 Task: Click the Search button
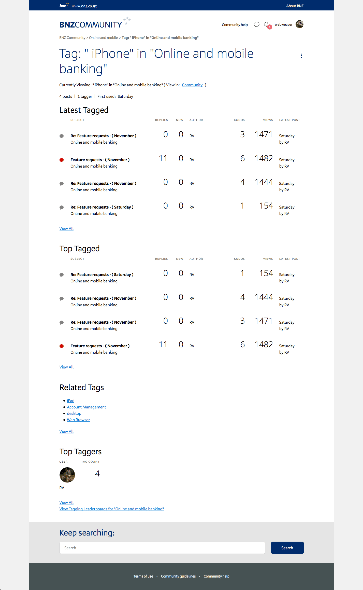point(287,548)
